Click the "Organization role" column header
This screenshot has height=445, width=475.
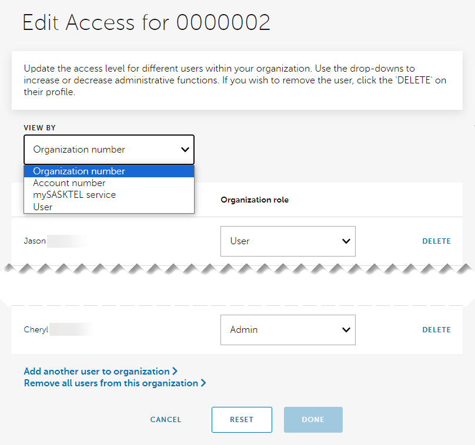255,200
